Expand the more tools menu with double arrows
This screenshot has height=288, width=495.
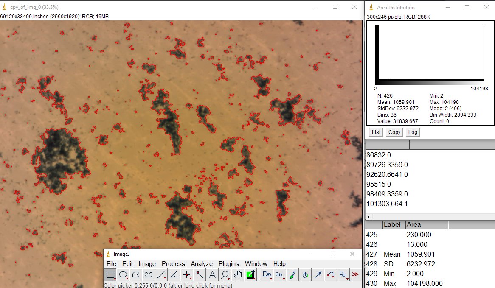(356, 275)
